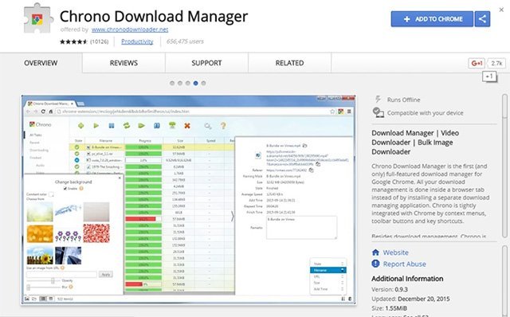This screenshot has height=317, width=510.
Task: Click the Chrono extension icon in preview browser toolbar
Action: 340,112
